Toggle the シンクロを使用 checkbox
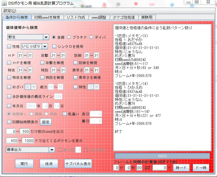Image resolution: width=217 pixels, height=177 pixels. click(54, 46)
